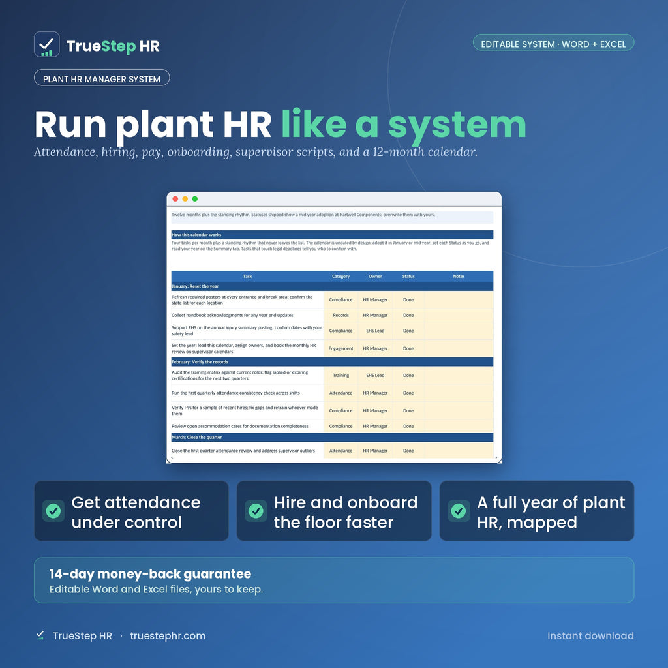Click the Refresh required posters task cell

coord(247,300)
